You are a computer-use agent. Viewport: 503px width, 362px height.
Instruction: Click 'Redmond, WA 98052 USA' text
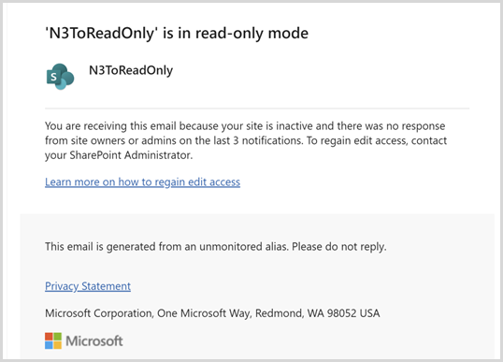pos(318,313)
